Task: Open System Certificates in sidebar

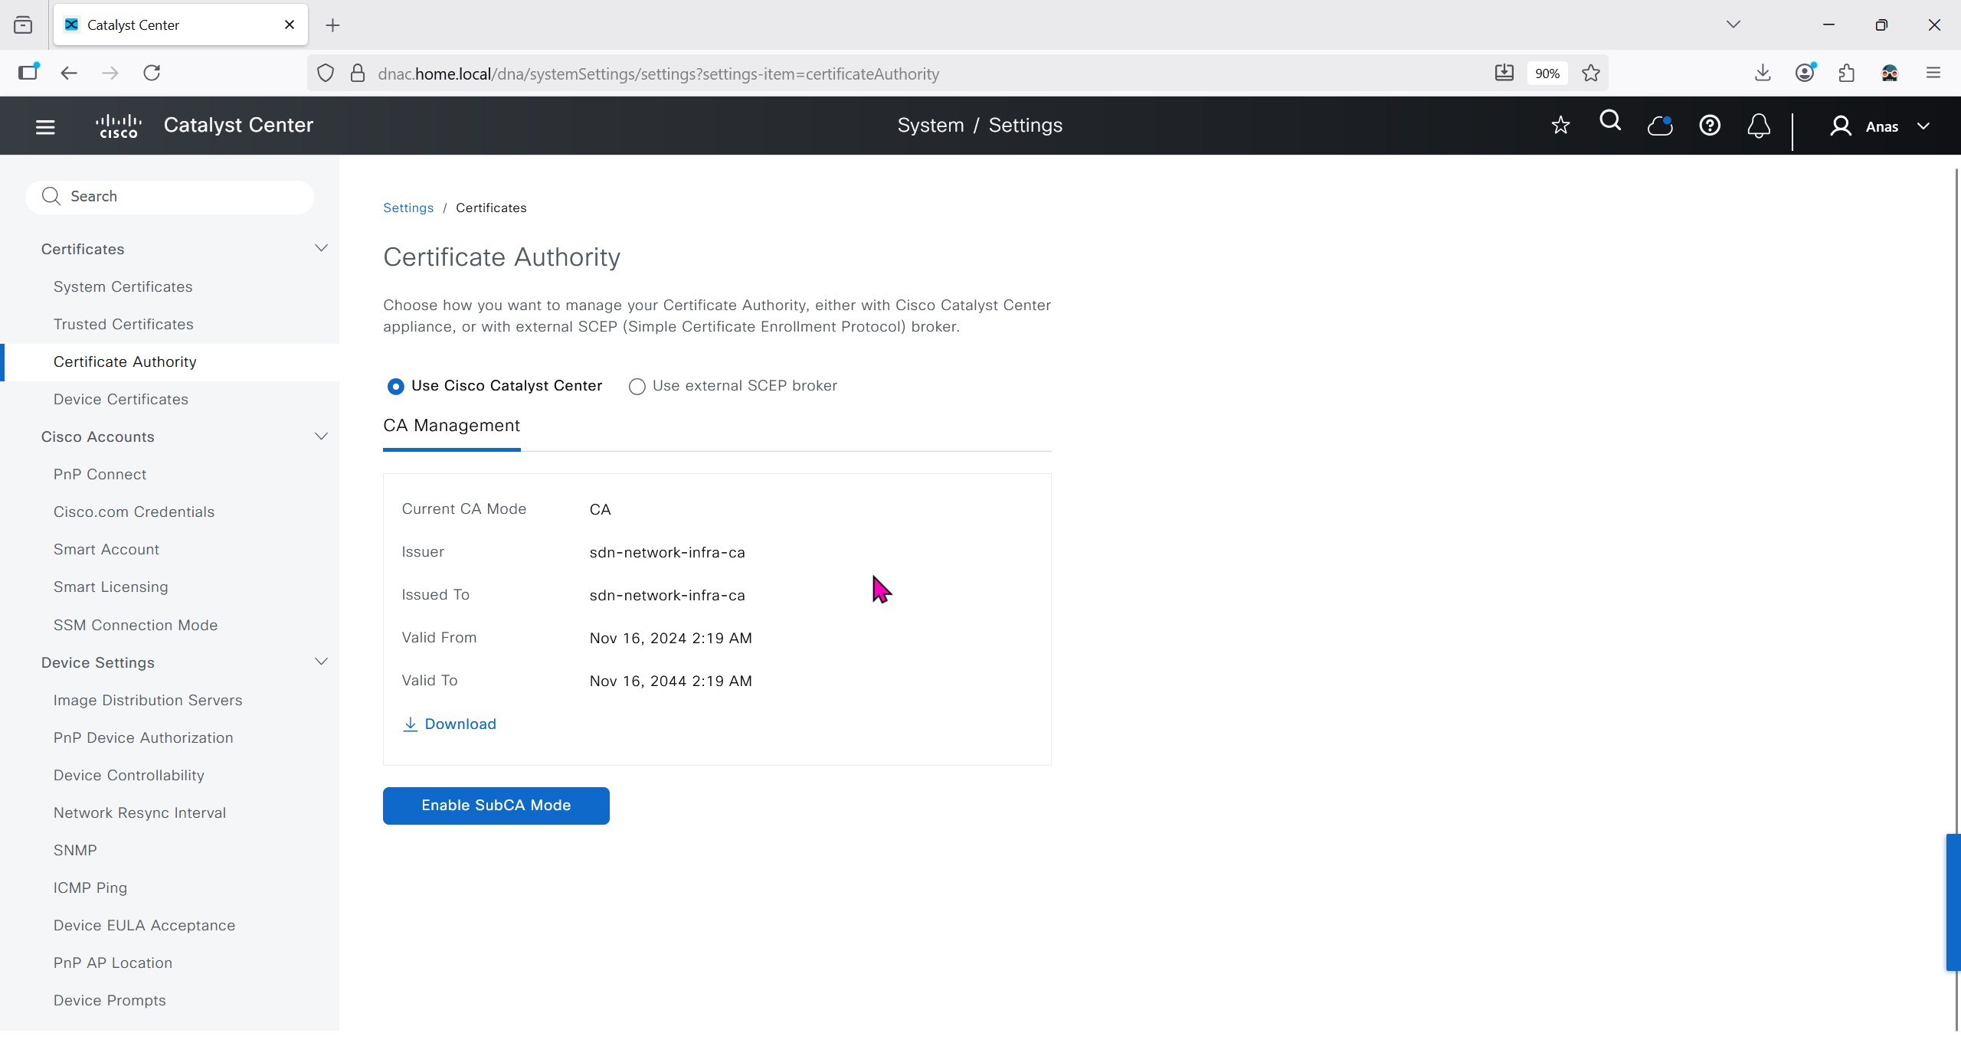Action: coord(123,286)
